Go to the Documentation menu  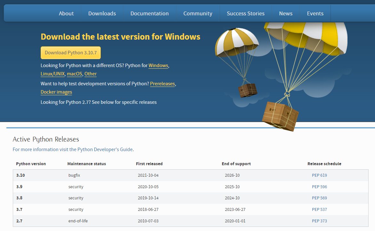[149, 13]
